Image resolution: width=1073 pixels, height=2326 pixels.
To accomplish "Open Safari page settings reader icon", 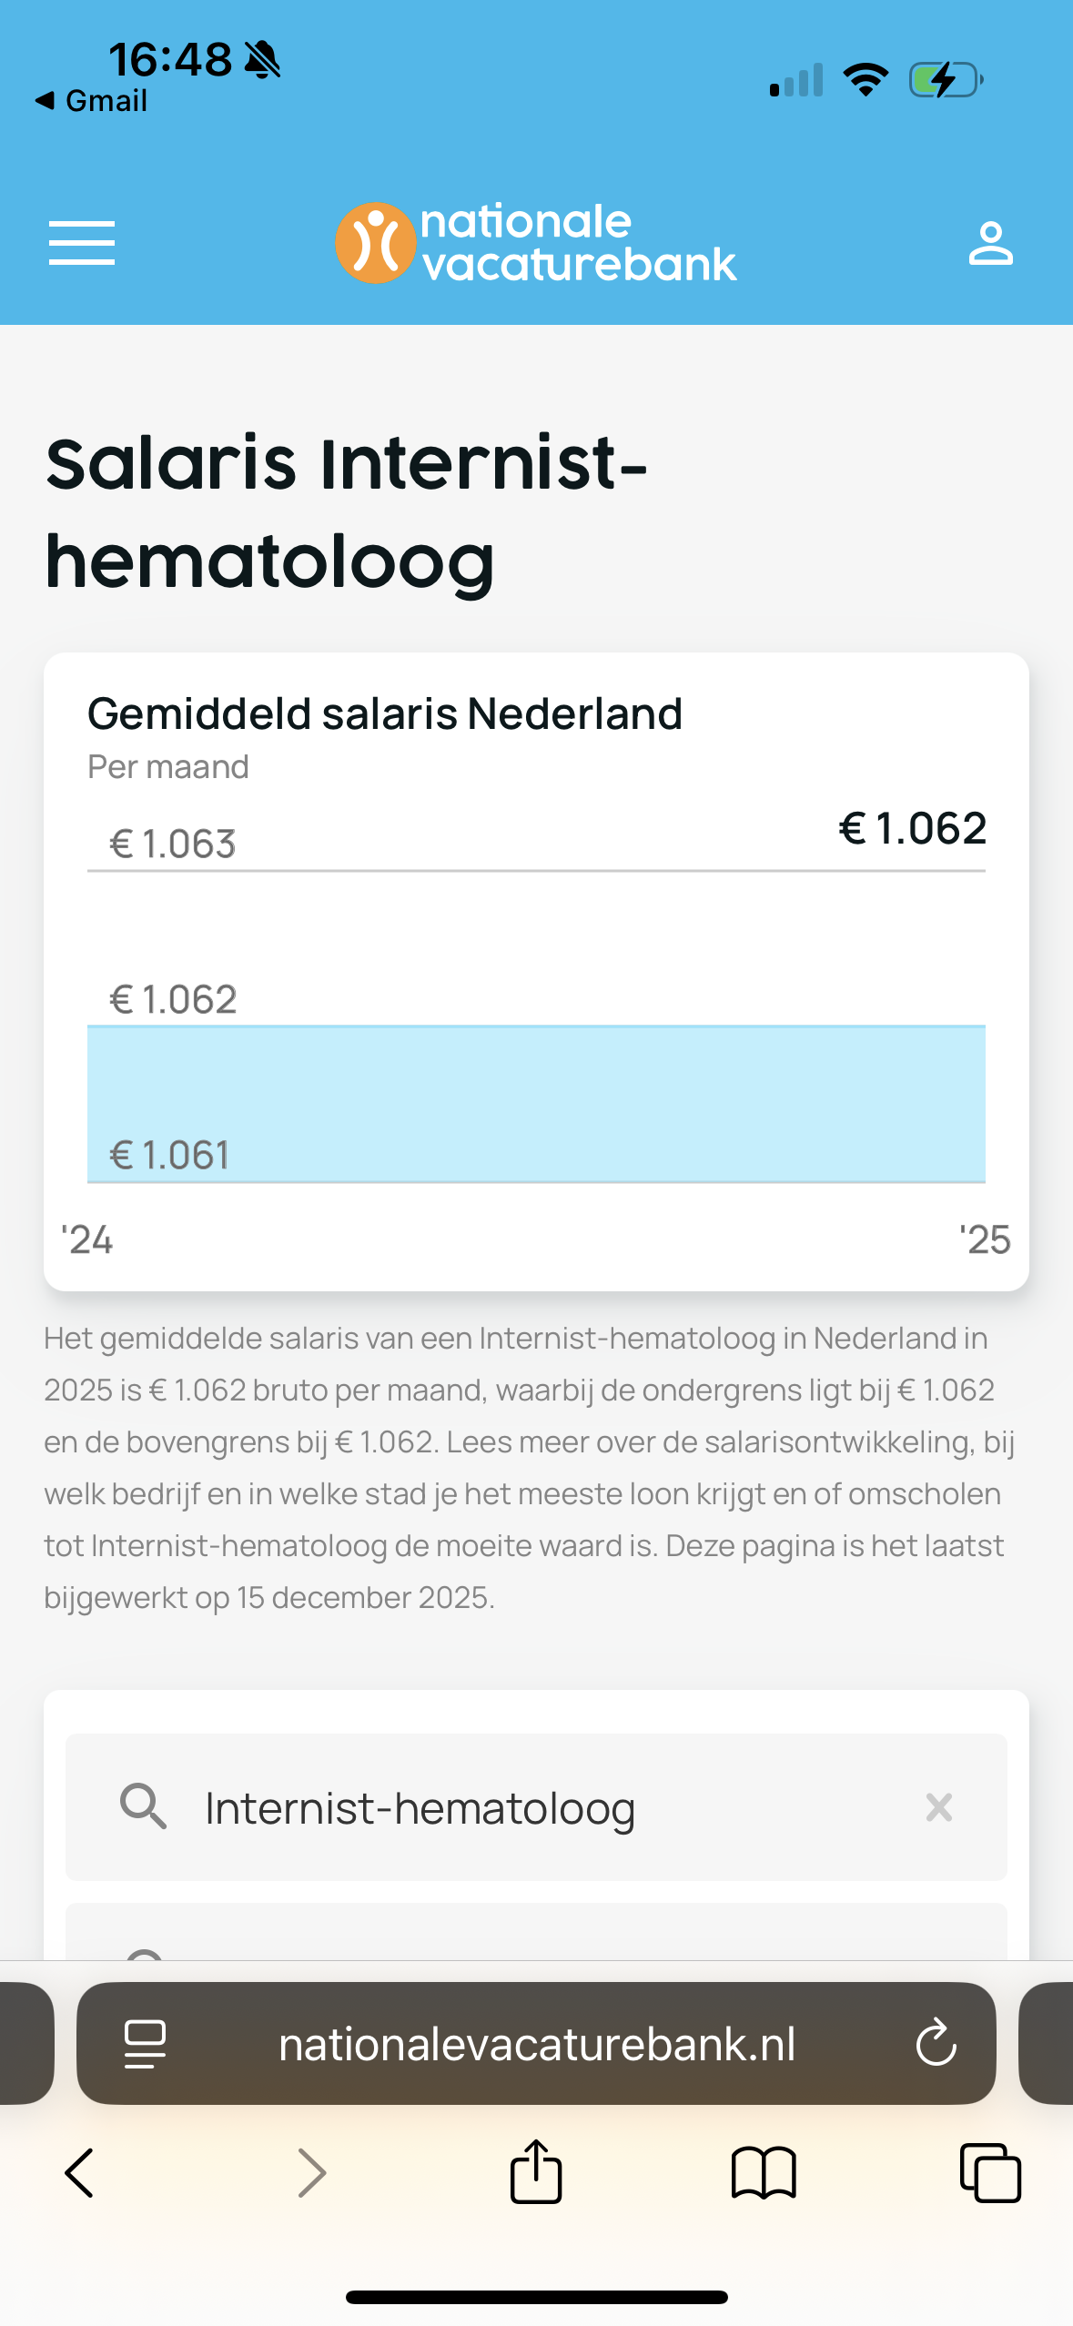I will coord(145,2044).
